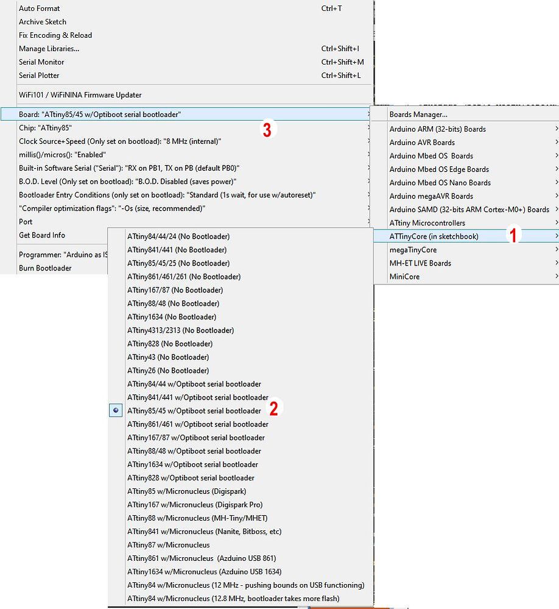This screenshot has height=609, width=559.
Task: Open the Port submenu
Action: tap(25, 221)
